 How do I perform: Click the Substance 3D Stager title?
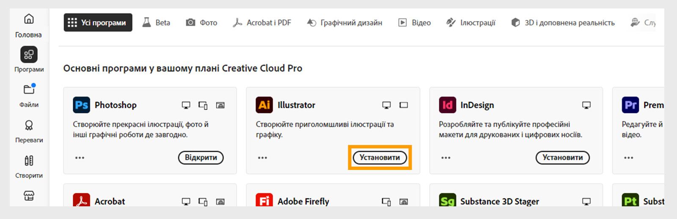500,201
